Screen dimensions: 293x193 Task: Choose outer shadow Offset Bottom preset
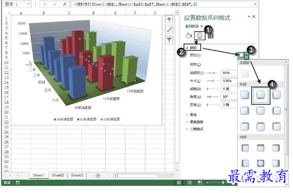point(260,95)
